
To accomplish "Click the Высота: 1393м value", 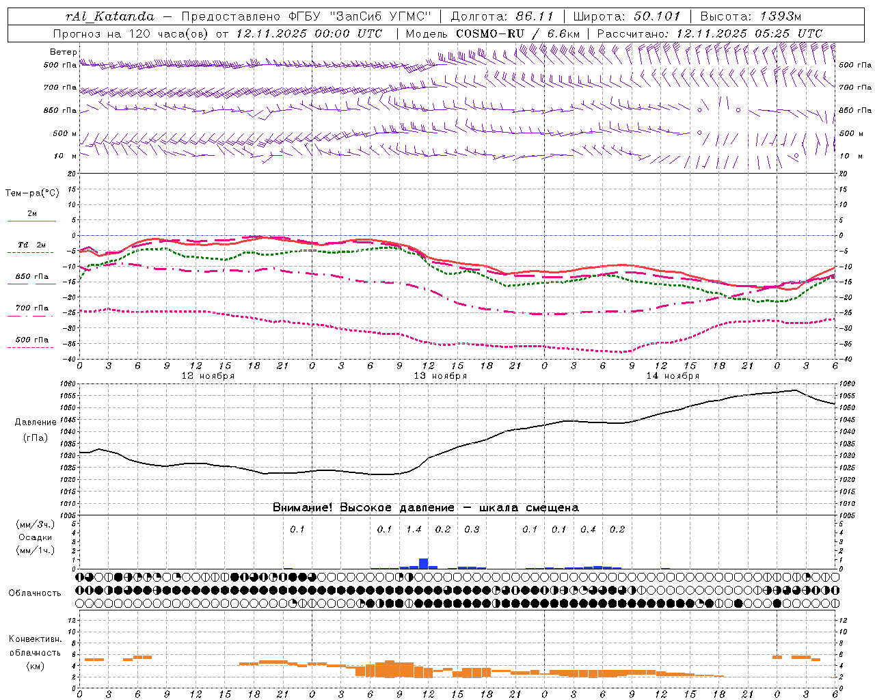I will coord(751,16).
